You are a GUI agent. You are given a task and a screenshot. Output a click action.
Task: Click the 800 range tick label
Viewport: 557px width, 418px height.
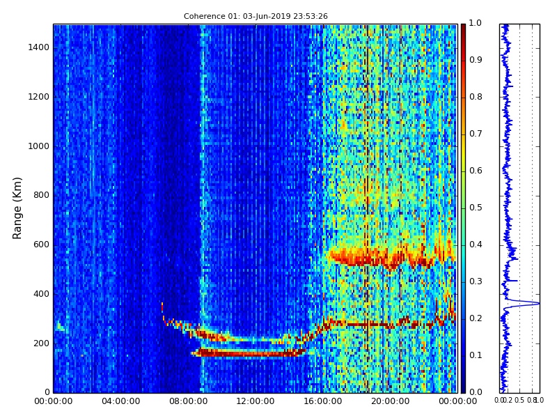41,195
